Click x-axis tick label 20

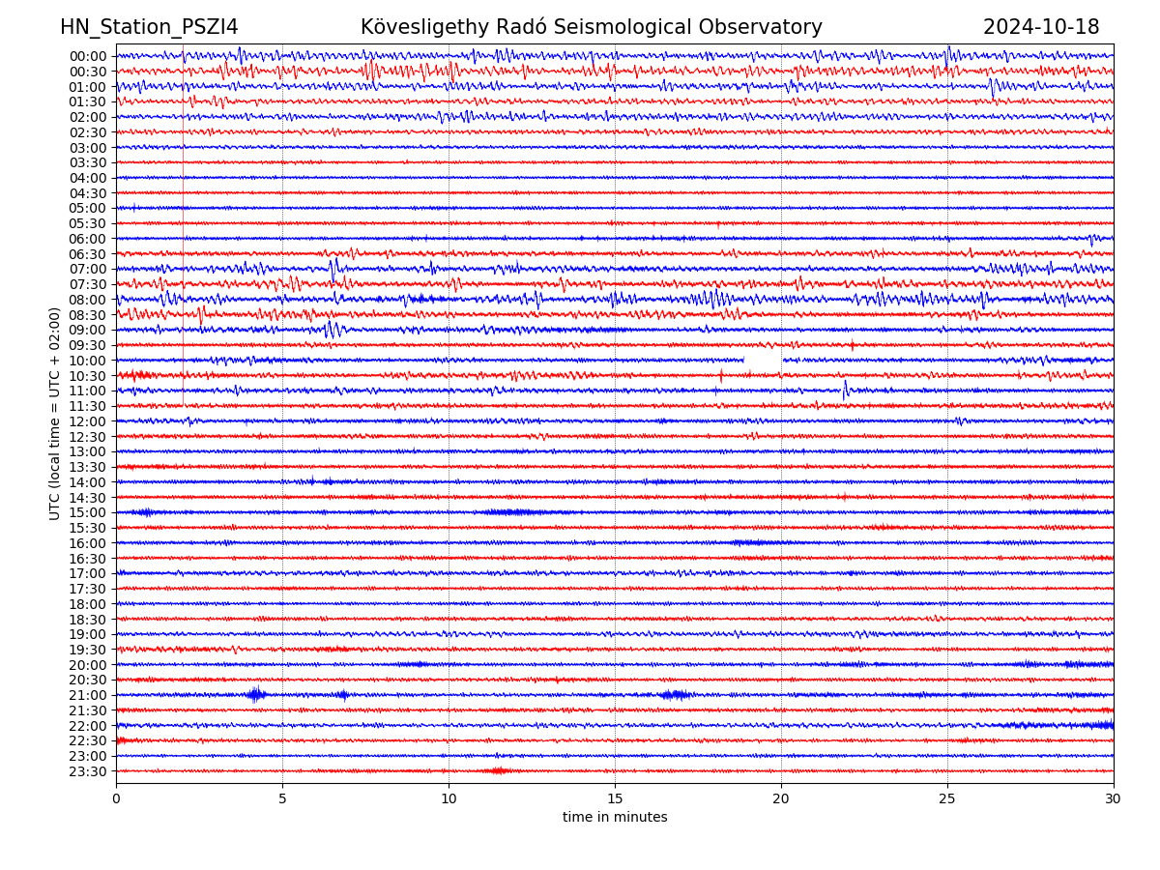pos(781,799)
